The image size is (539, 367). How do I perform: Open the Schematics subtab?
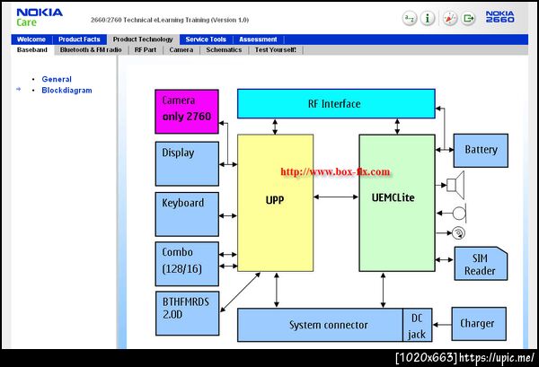[x=224, y=49]
